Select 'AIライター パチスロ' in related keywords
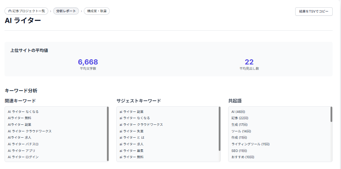The height and width of the screenshot is (169, 341). pos(24,144)
